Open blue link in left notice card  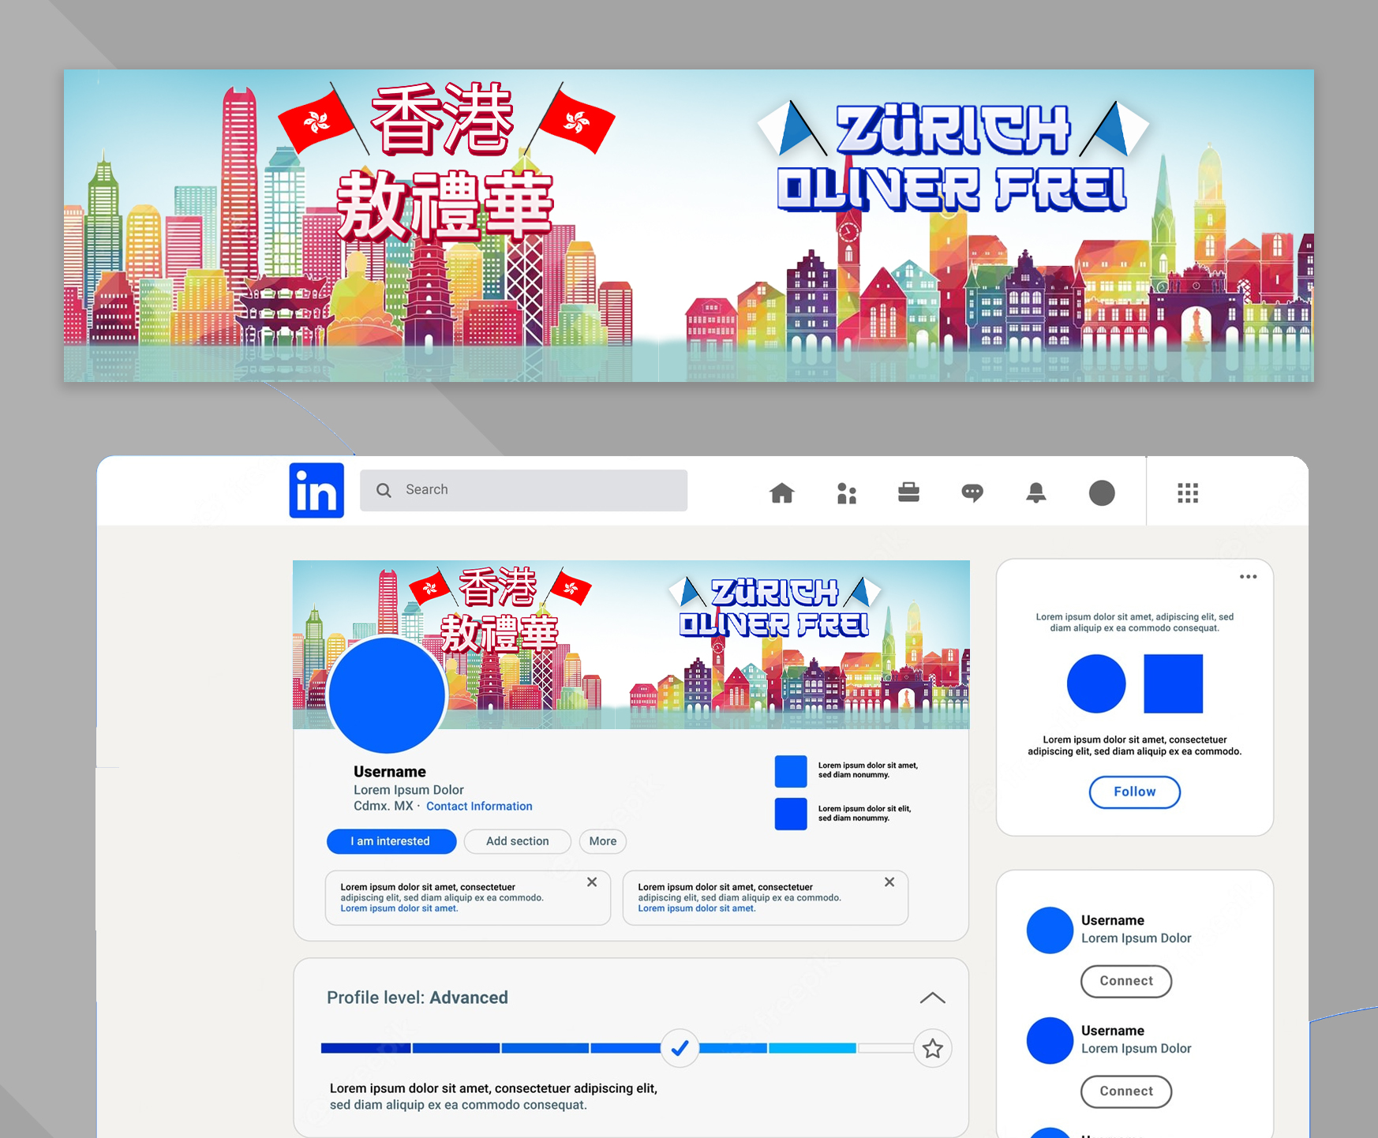click(x=399, y=908)
